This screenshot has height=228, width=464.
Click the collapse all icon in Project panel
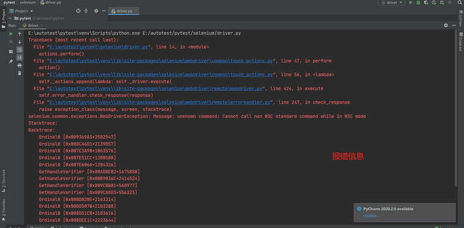[x=86, y=11]
